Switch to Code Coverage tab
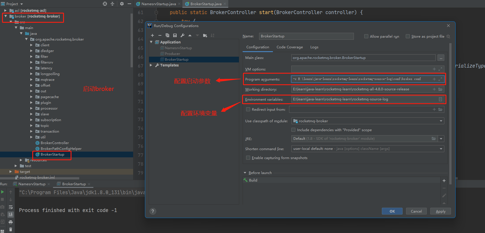The width and height of the screenshot is (485, 233). [290, 47]
